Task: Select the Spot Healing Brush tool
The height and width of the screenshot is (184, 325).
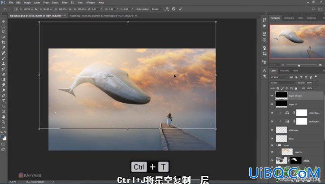Action: (3, 53)
